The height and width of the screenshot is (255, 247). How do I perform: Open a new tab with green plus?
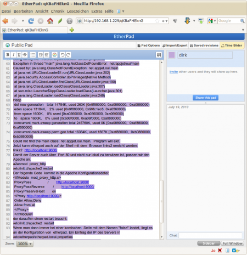click(x=72, y=30)
